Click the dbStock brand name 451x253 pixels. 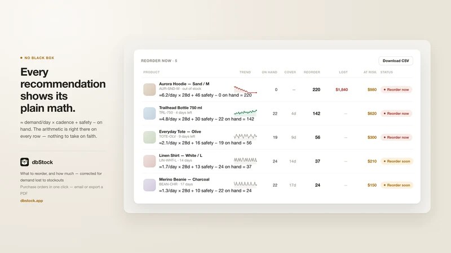pyautogui.click(x=42, y=162)
